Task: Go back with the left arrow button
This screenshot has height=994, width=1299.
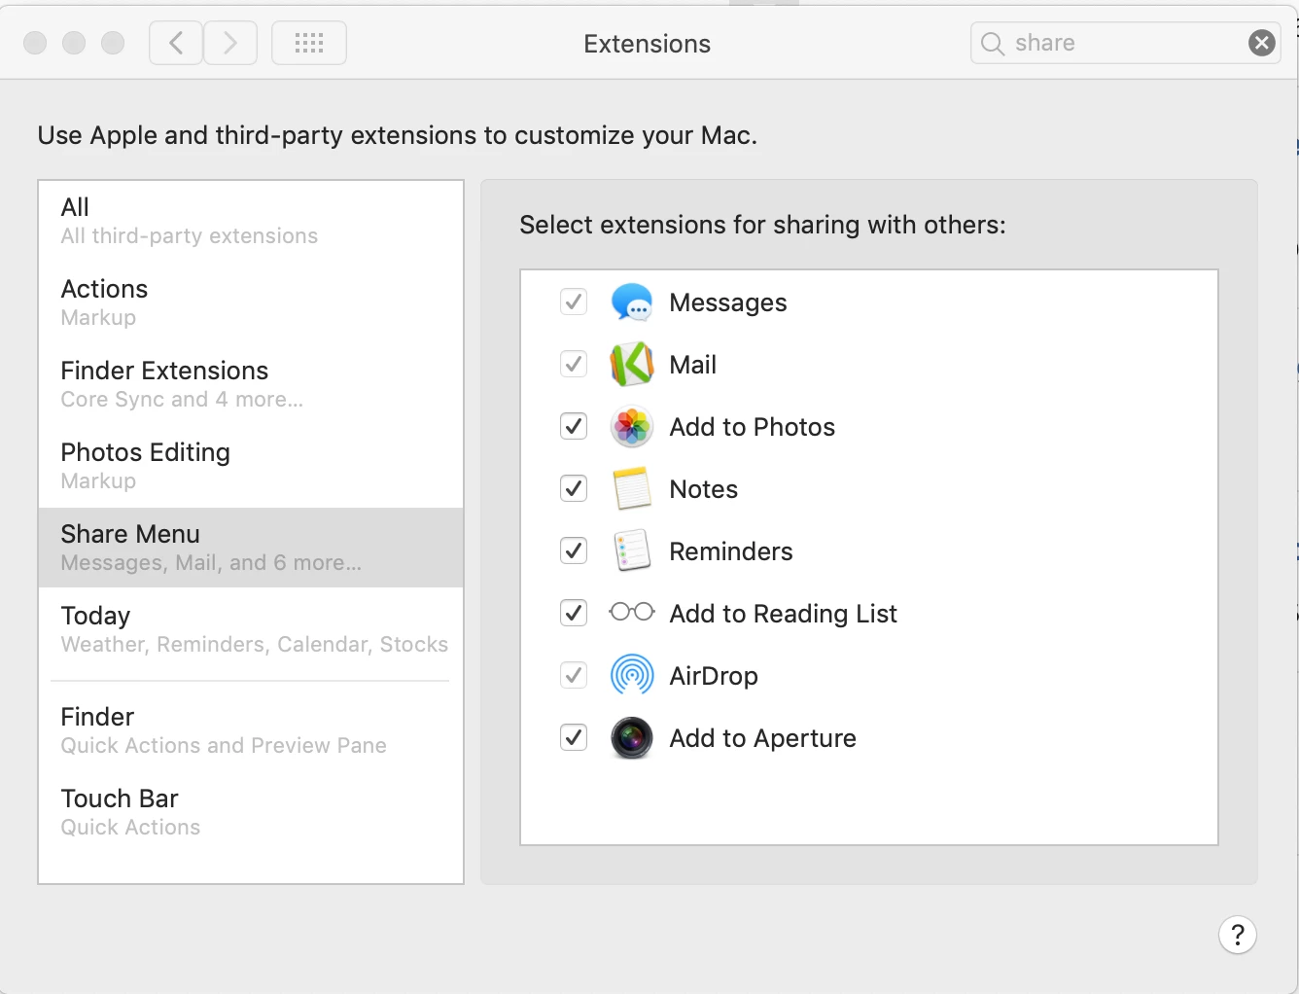Action: pos(176,43)
